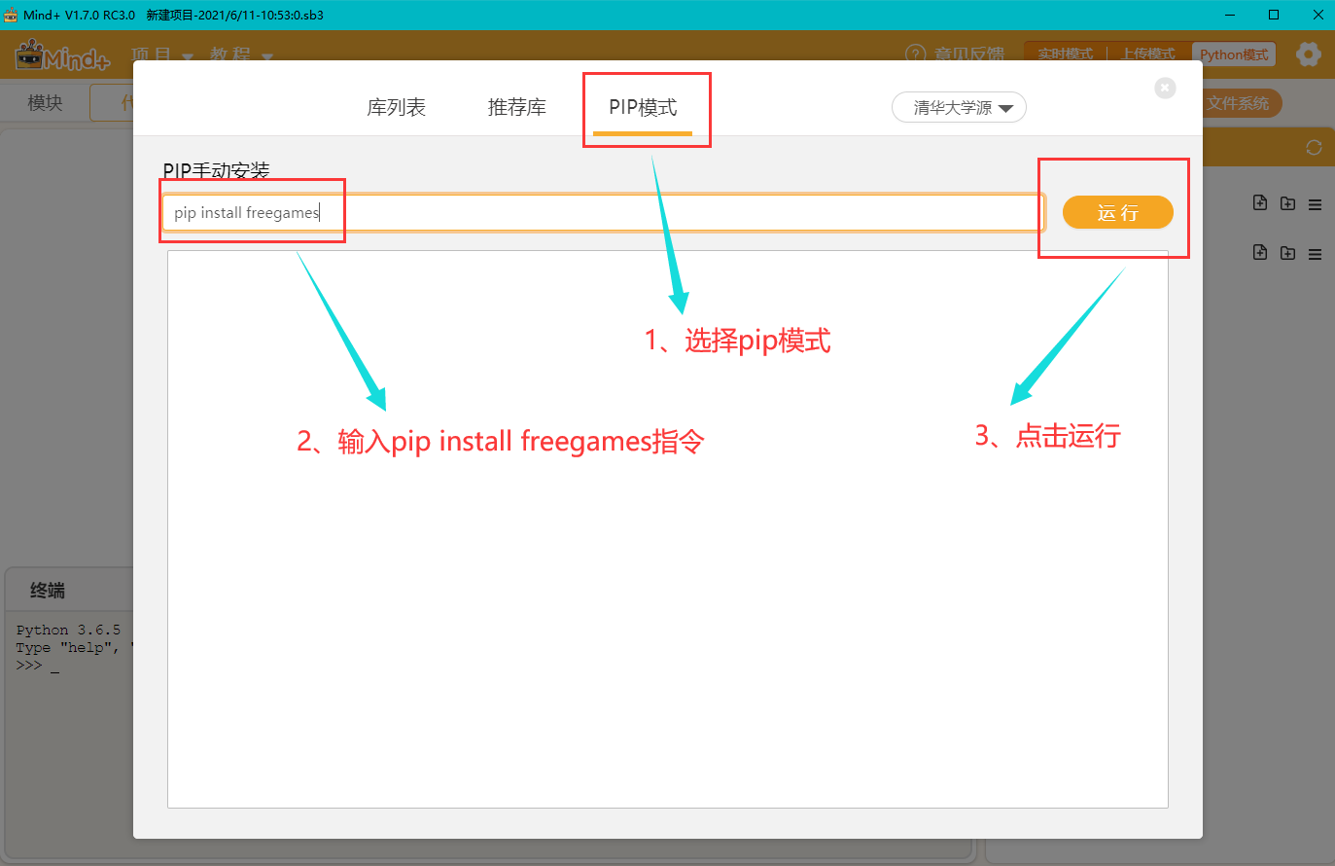
Task: Close the library manager dialog with X
Action: tap(1165, 88)
